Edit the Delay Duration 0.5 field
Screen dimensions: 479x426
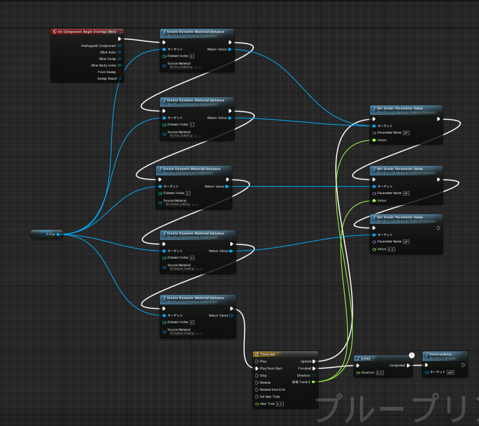coord(380,373)
